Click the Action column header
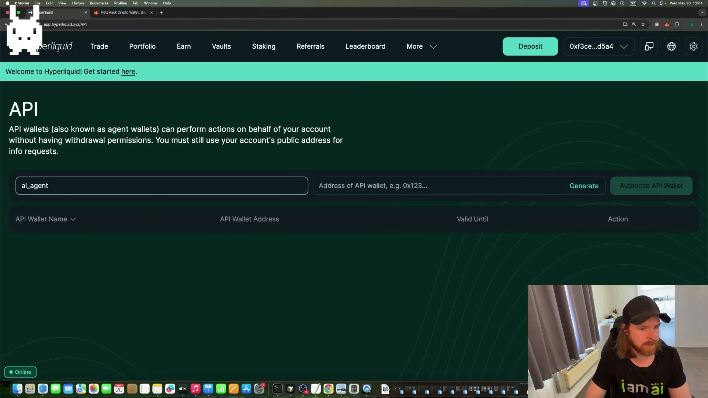Image resolution: width=708 pixels, height=398 pixels. click(x=618, y=219)
